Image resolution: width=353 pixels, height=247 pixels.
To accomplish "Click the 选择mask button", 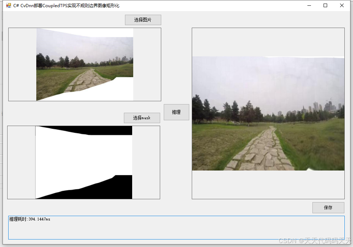I will click(x=142, y=118).
